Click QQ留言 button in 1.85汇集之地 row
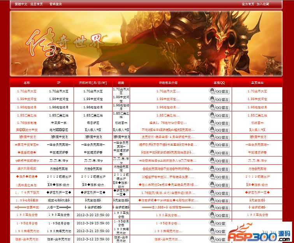 (x=219, y=115)
